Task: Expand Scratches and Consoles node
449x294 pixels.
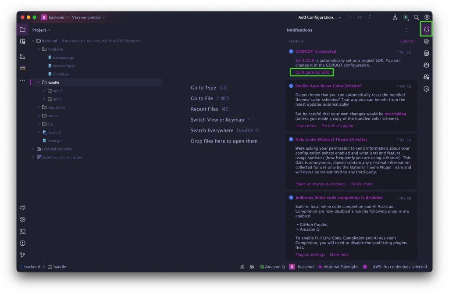Action: point(33,157)
